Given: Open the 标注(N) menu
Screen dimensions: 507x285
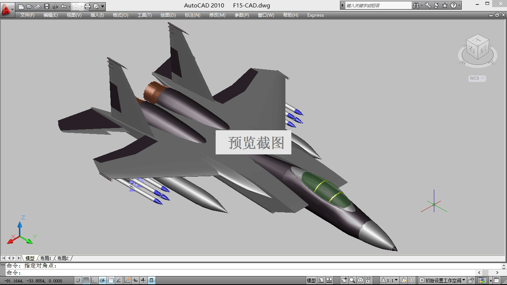Looking at the screenshot, I should 192,15.
